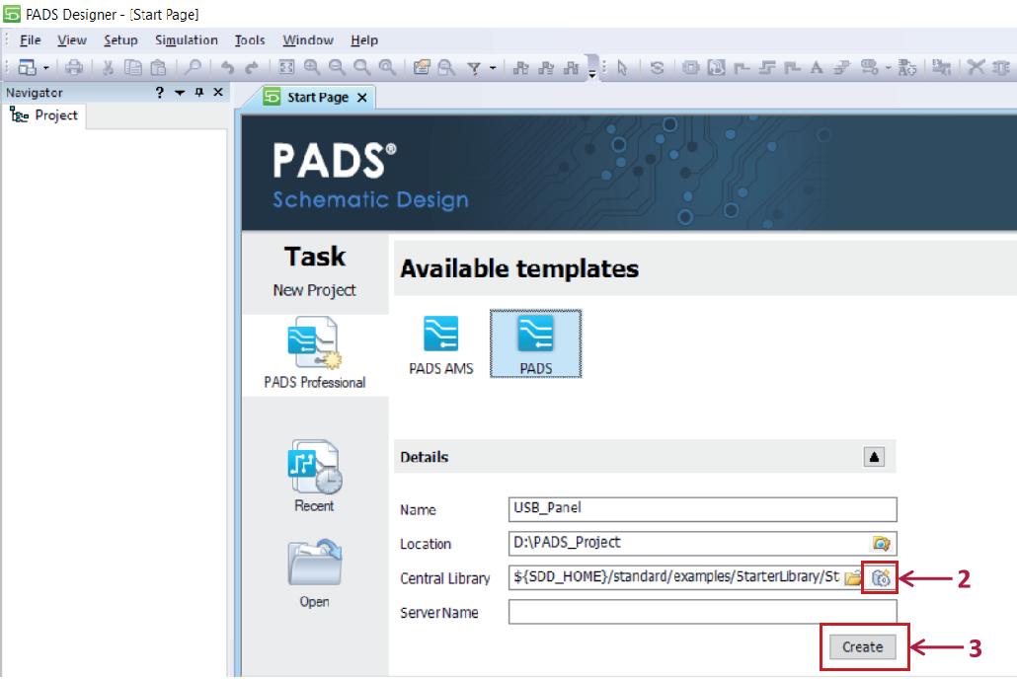Click the Server Name input field
This screenshot has height=679, width=1017.
tap(702, 612)
